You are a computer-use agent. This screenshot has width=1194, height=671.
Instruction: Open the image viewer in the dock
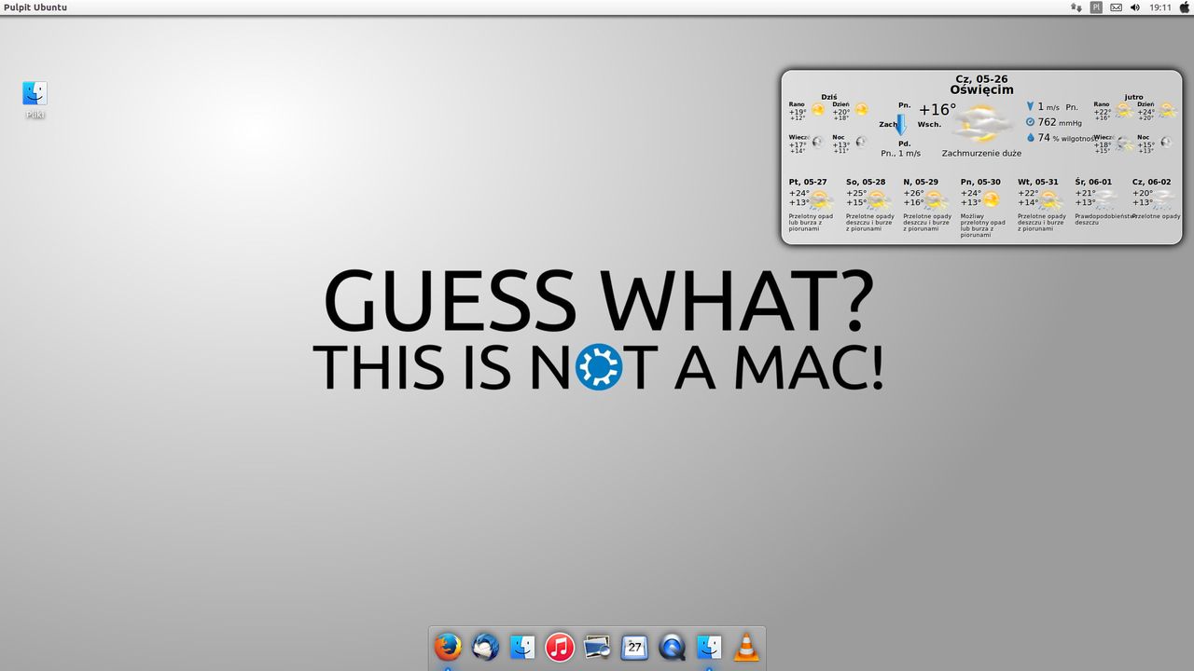(x=597, y=646)
